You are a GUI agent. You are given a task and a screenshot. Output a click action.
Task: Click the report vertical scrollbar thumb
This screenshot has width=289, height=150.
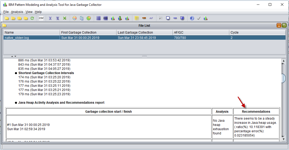point(284,78)
